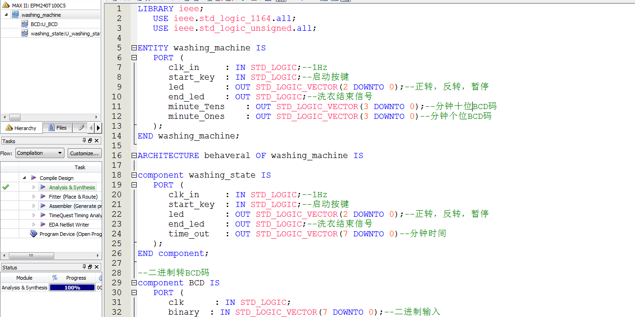
Task: Click the EDA Netlist Writer play icon
Action: pos(43,225)
